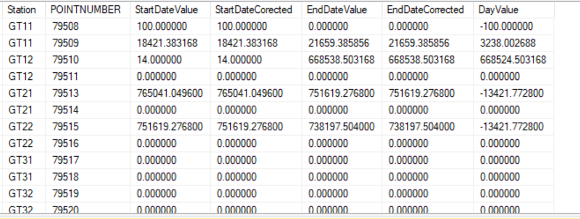
Task: Click the EndDateCorrected column header
Action: [427, 9]
